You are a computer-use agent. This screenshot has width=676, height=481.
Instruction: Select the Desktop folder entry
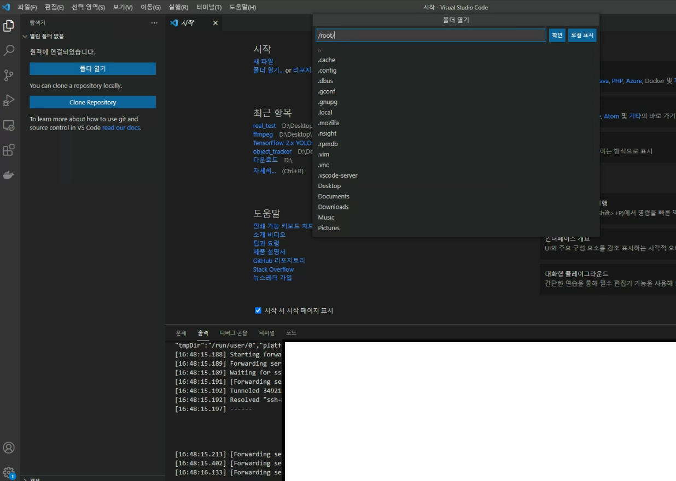(456, 186)
